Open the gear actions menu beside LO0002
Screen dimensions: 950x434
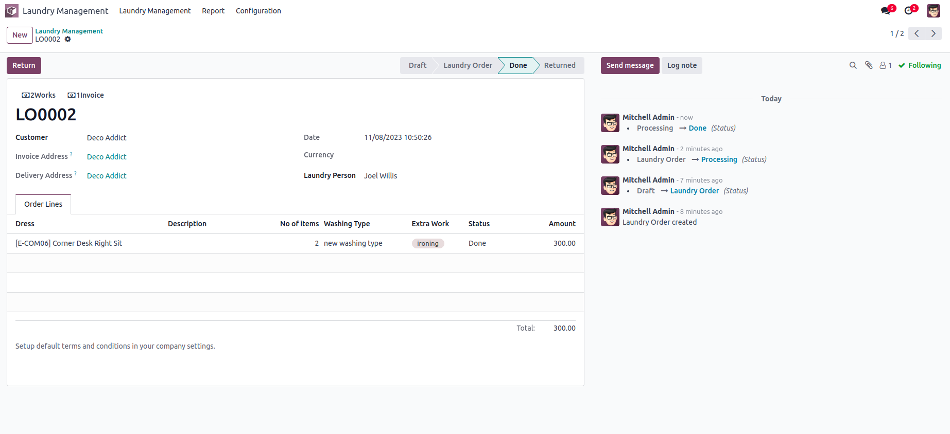tap(67, 39)
